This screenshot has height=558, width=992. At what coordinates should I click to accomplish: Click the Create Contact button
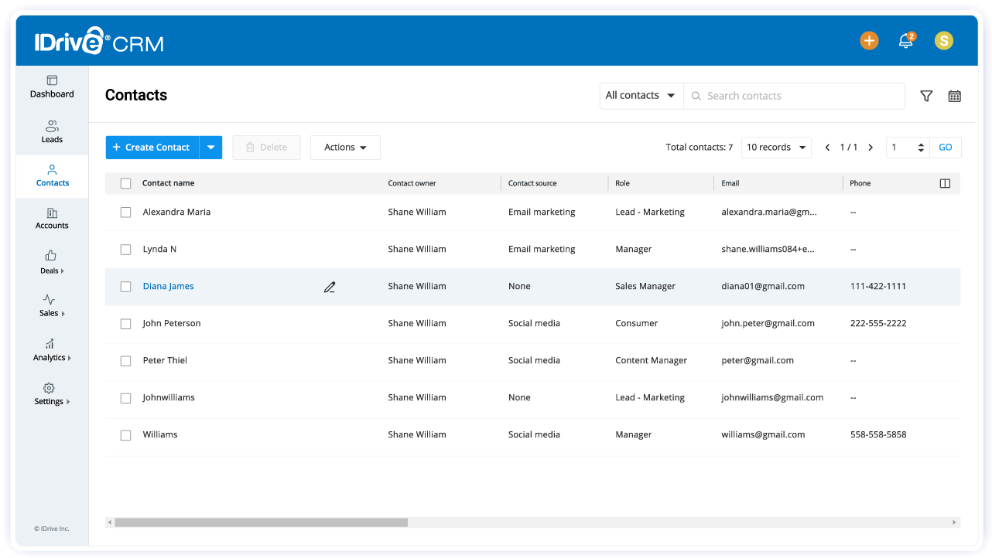[152, 148]
